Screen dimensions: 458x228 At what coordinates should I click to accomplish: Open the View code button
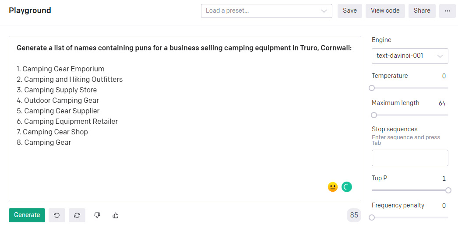385,11
